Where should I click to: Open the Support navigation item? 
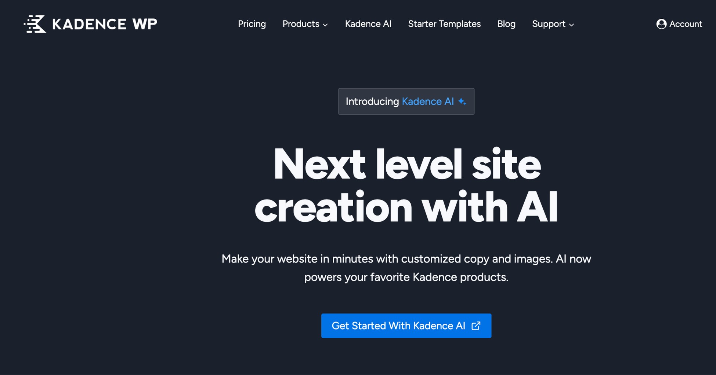coord(549,24)
